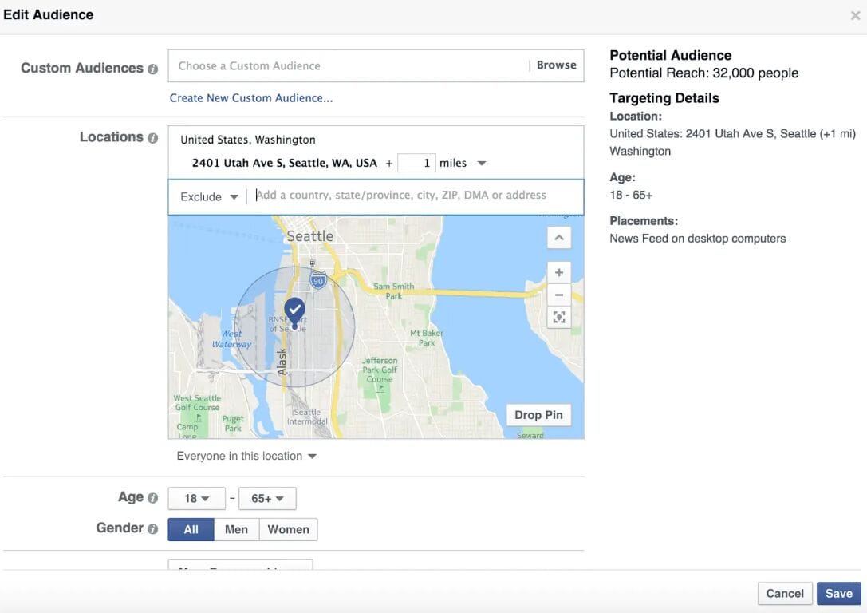
Task: Click the Age info icon
Action: pyautogui.click(x=152, y=498)
